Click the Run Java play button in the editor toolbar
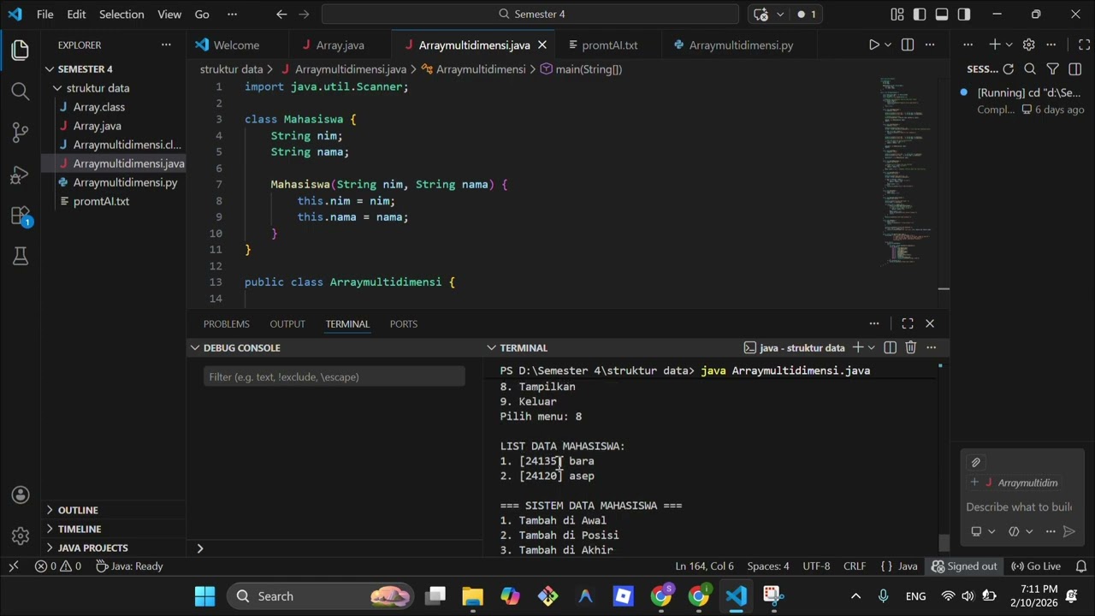Viewport: 1095px width, 616px height. 873,44
